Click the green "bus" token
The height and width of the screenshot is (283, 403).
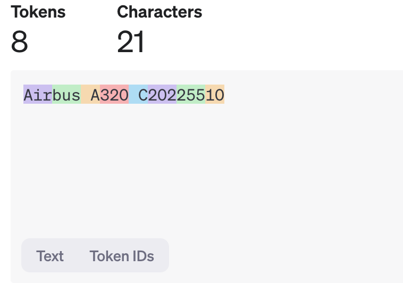[66, 95]
